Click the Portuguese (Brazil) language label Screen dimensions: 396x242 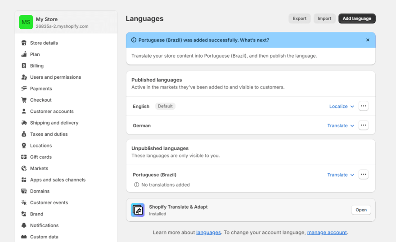pyautogui.click(x=154, y=175)
